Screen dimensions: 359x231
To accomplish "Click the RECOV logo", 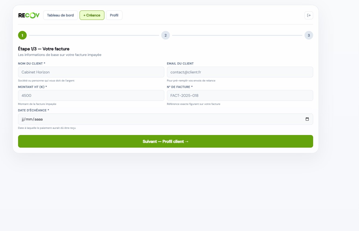I will pos(29,15).
